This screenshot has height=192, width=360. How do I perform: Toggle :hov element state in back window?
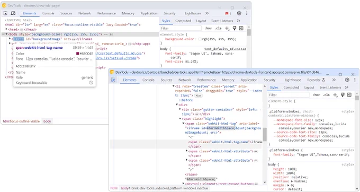click(208, 28)
